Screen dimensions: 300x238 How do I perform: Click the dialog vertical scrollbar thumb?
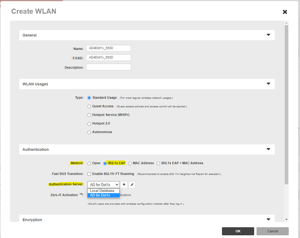pyautogui.click(x=286, y=105)
